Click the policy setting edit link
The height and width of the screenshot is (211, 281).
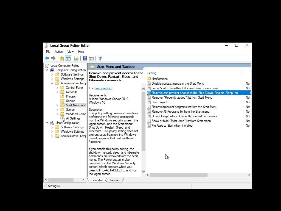coord(103,88)
